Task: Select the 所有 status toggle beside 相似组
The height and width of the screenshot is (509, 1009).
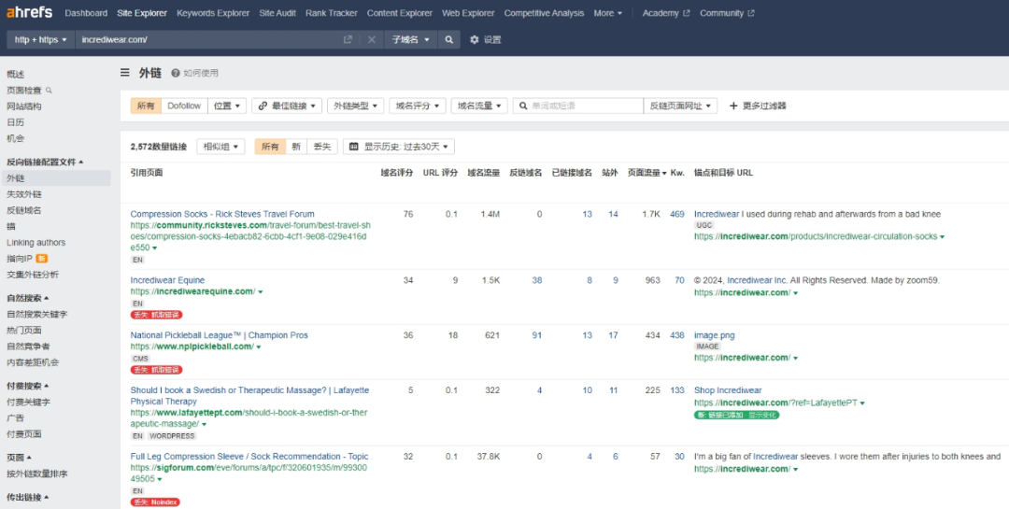Action: coord(270,147)
